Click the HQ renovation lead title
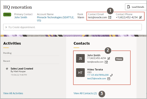 tap(17, 7)
